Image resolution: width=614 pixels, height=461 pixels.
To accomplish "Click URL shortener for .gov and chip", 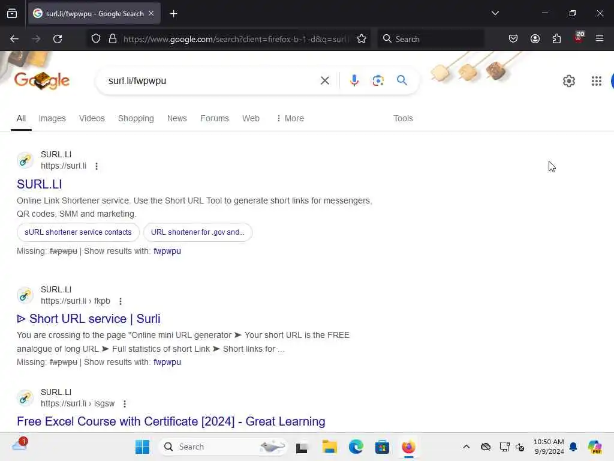I will [x=198, y=232].
